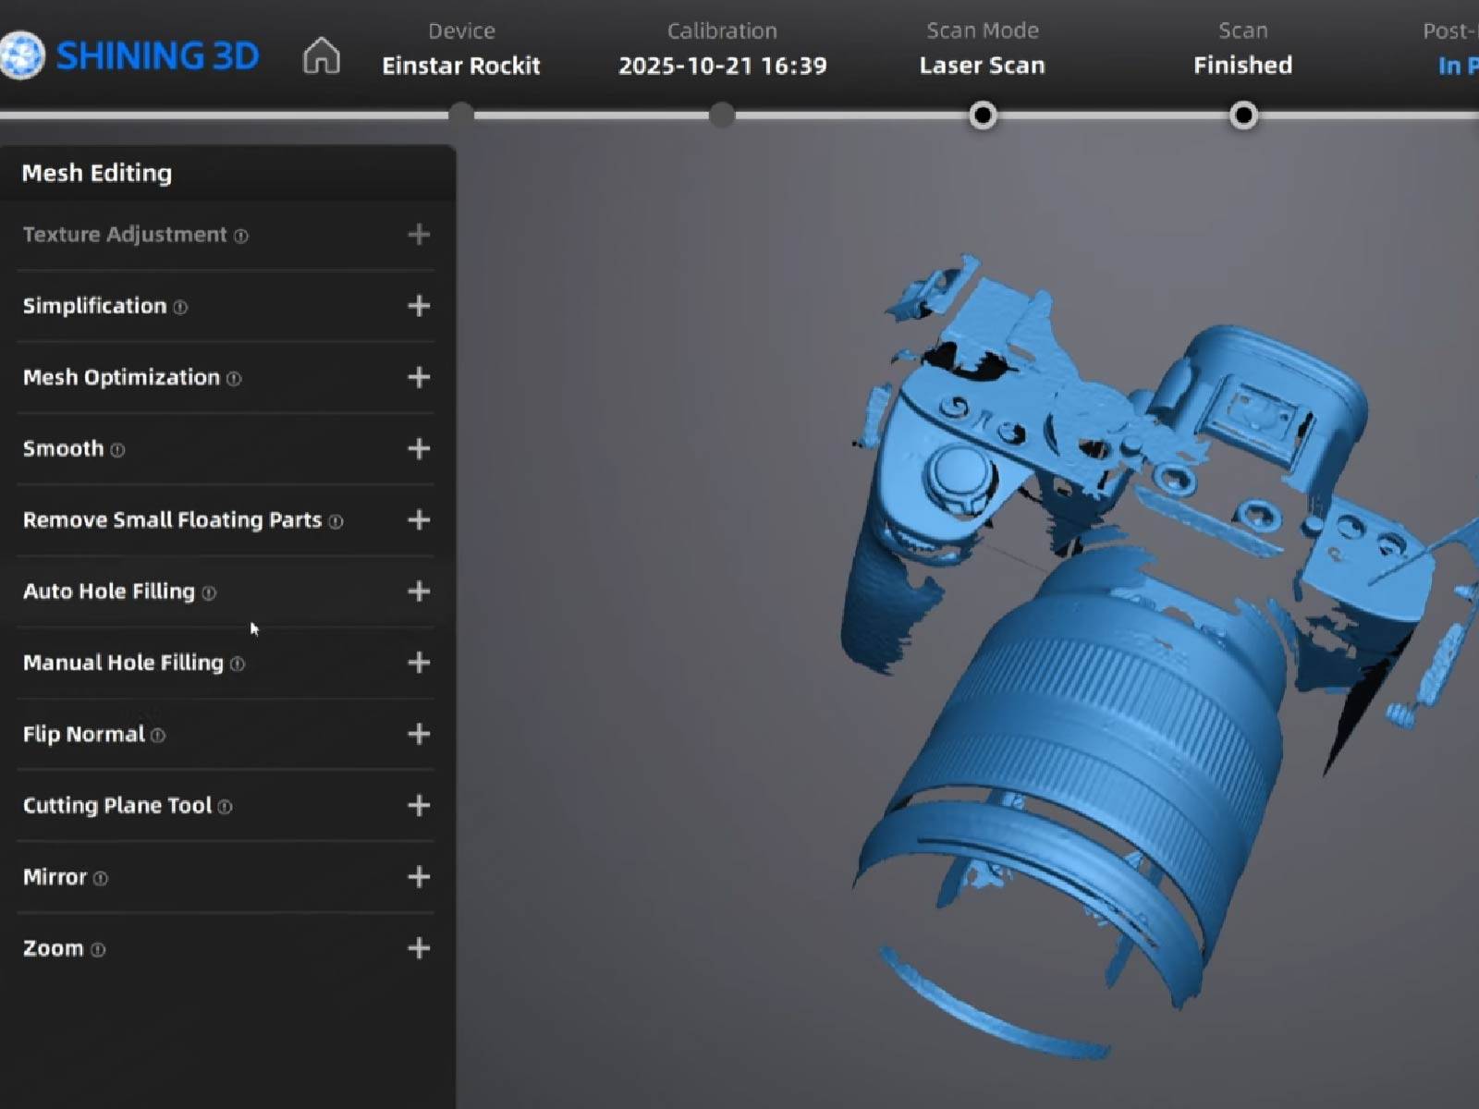This screenshot has height=1109, width=1479.
Task: Click the info icon beside Smooth
Action: pyautogui.click(x=117, y=450)
